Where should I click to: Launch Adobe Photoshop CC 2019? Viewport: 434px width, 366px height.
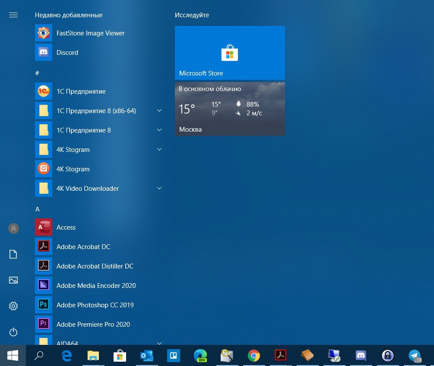click(98, 305)
